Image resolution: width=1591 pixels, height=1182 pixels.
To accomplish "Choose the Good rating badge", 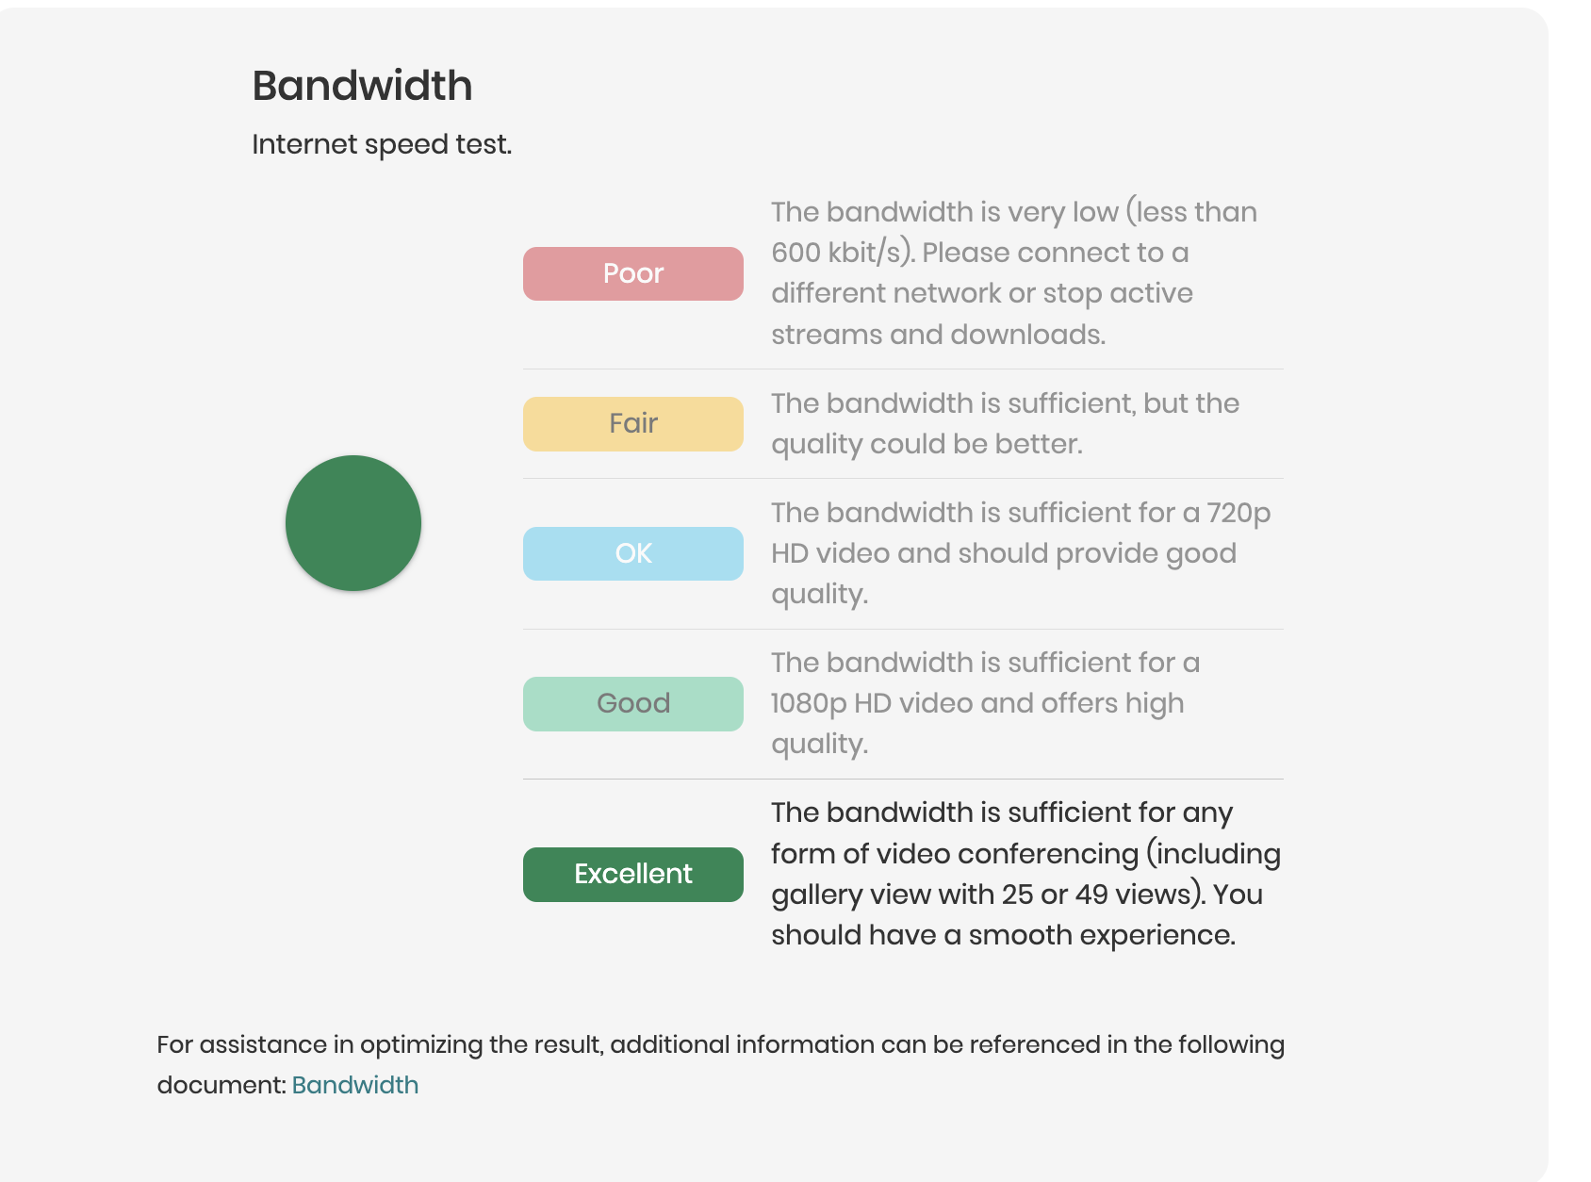I will pyautogui.click(x=633, y=703).
